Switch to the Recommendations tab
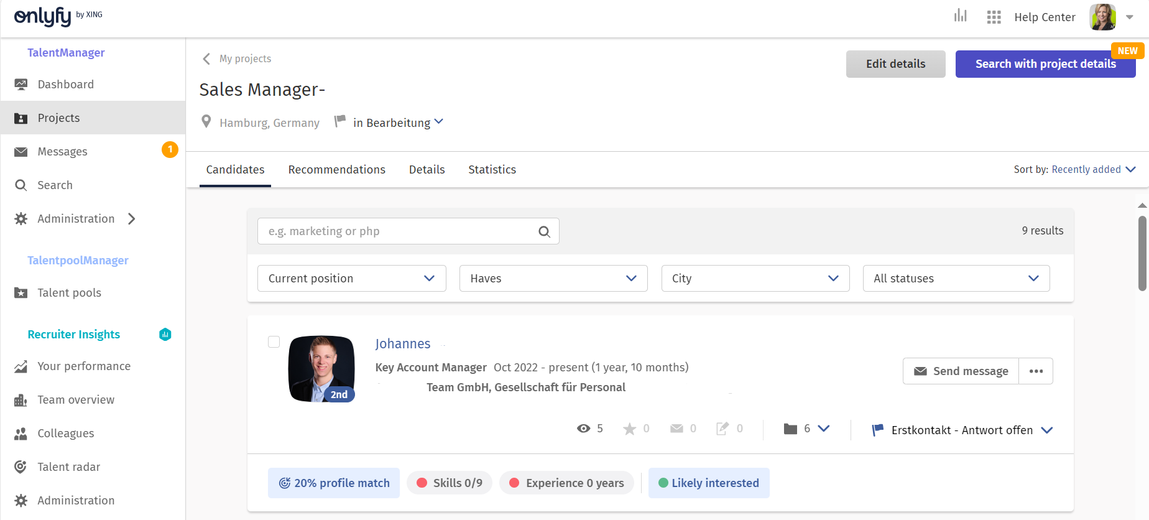1149x520 pixels. [x=336, y=170]
